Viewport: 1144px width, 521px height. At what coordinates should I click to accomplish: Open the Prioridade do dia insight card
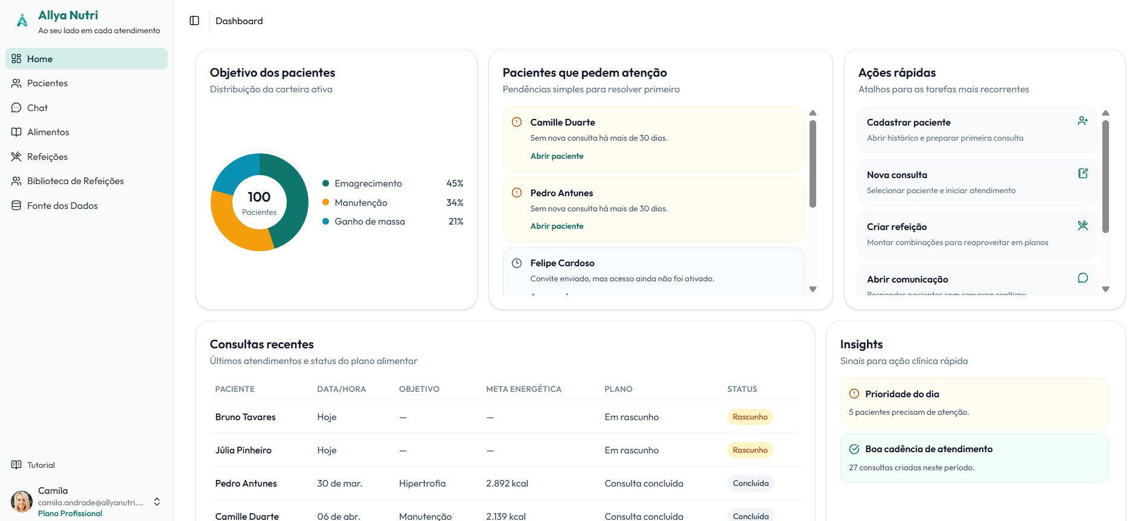(974, 403)
